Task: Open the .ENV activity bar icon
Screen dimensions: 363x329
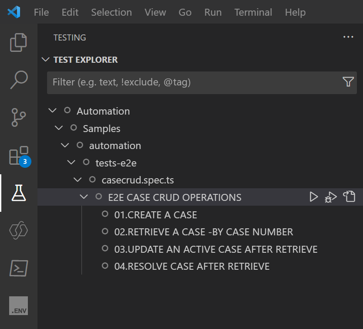Action: [18, 305]
